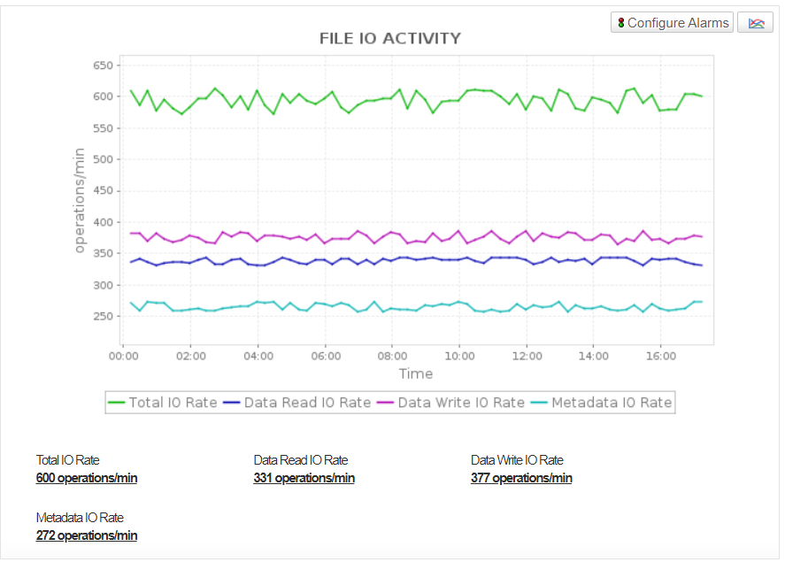Click the 500 value on the y-axis
Screen dimensions: 785x562
coord(105,159)
